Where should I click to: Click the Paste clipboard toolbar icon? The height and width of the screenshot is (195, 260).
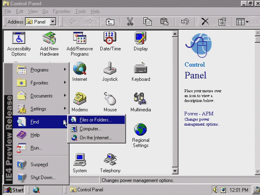(x=164, y=22)
